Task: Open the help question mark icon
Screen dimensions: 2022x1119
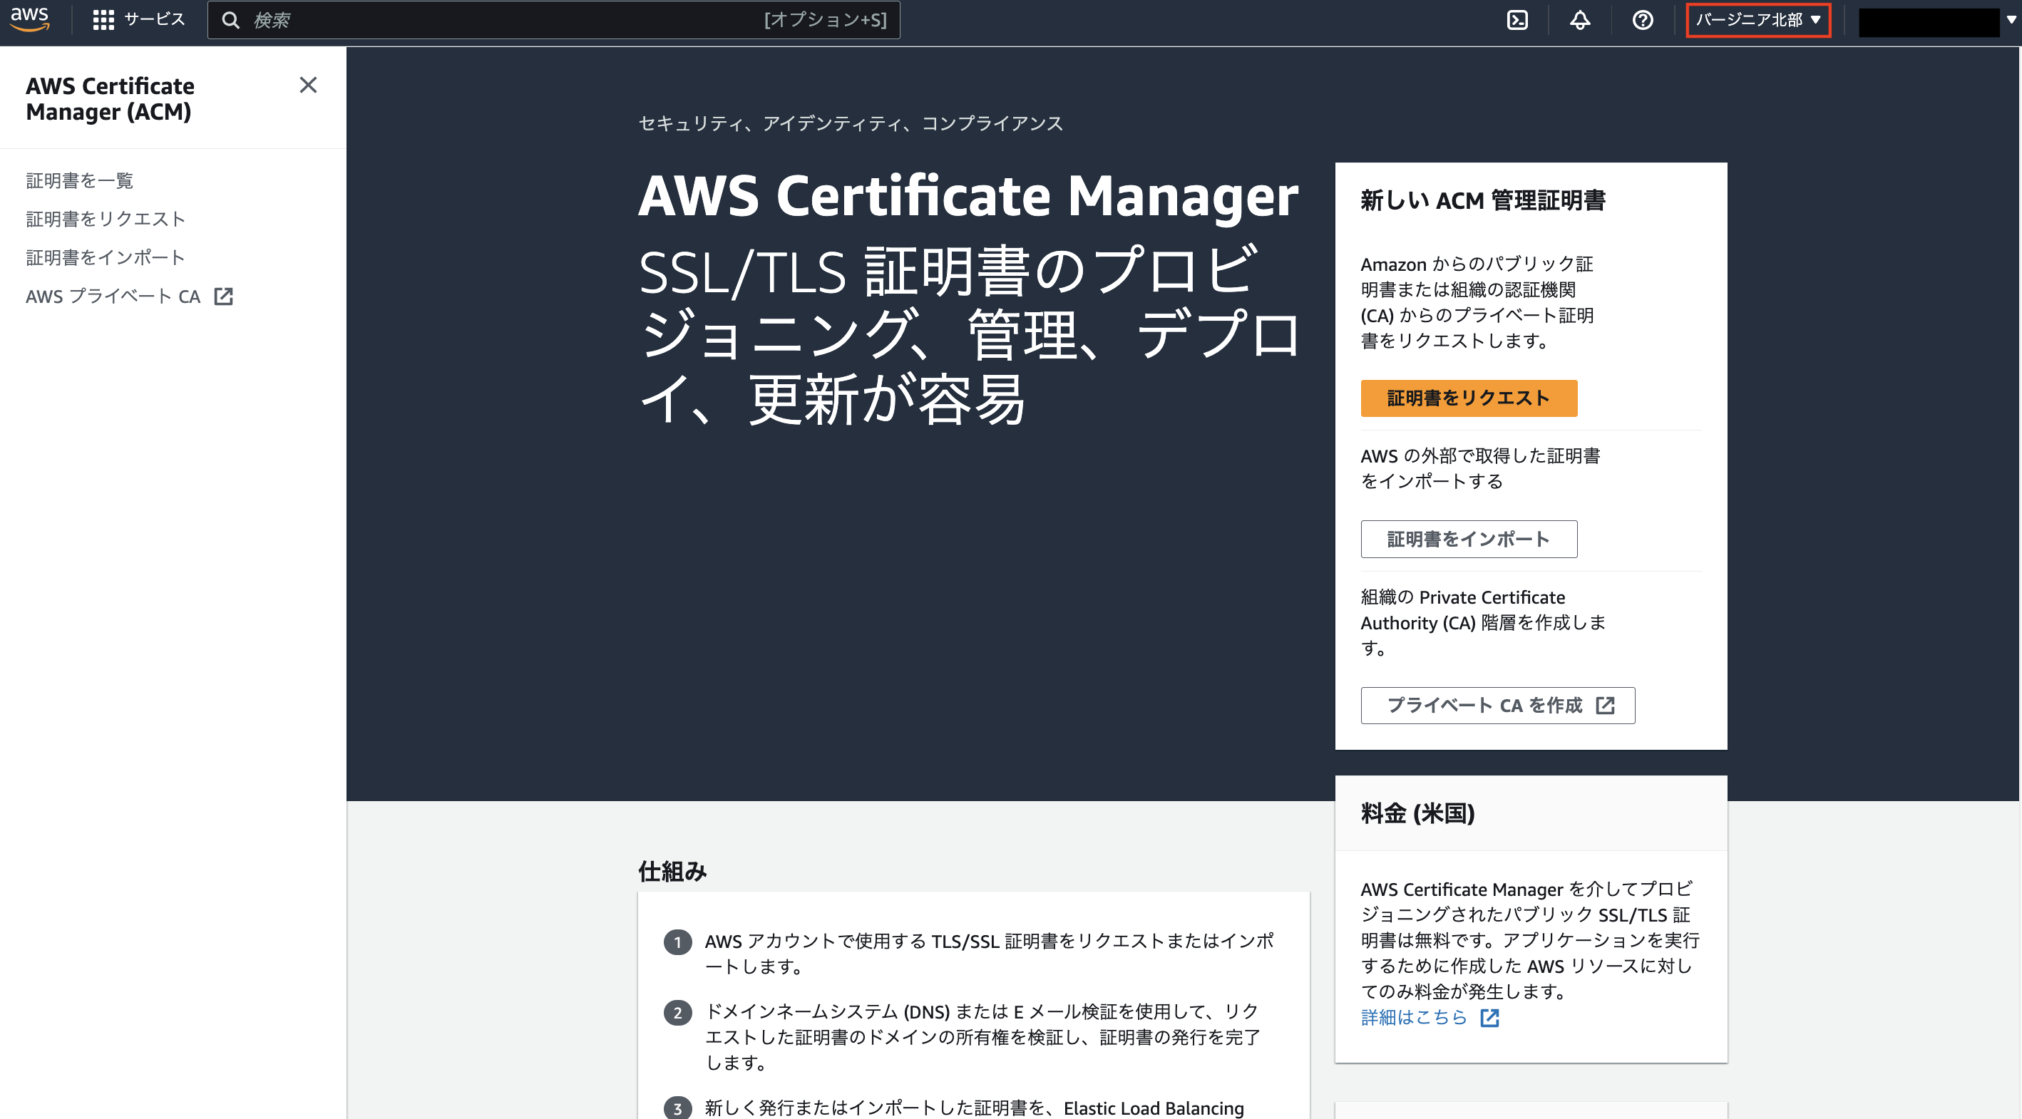Action: (x=1642, y=20)
